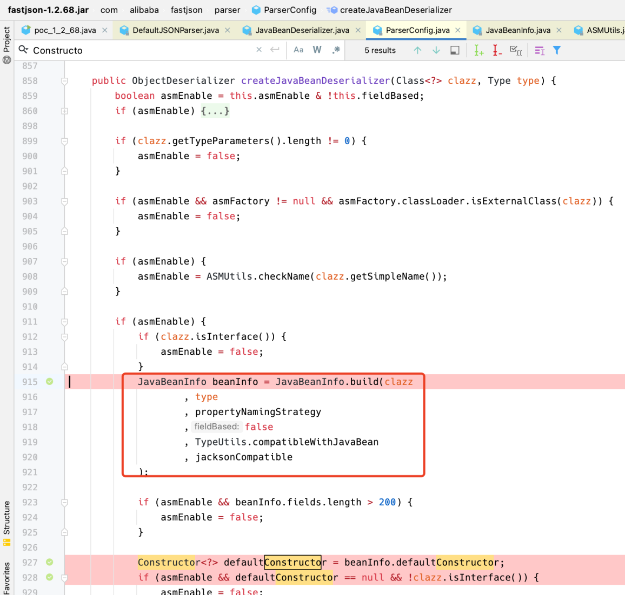Click the fastjson package breadcrumb
625x595 pixels.
coord(187,10)
